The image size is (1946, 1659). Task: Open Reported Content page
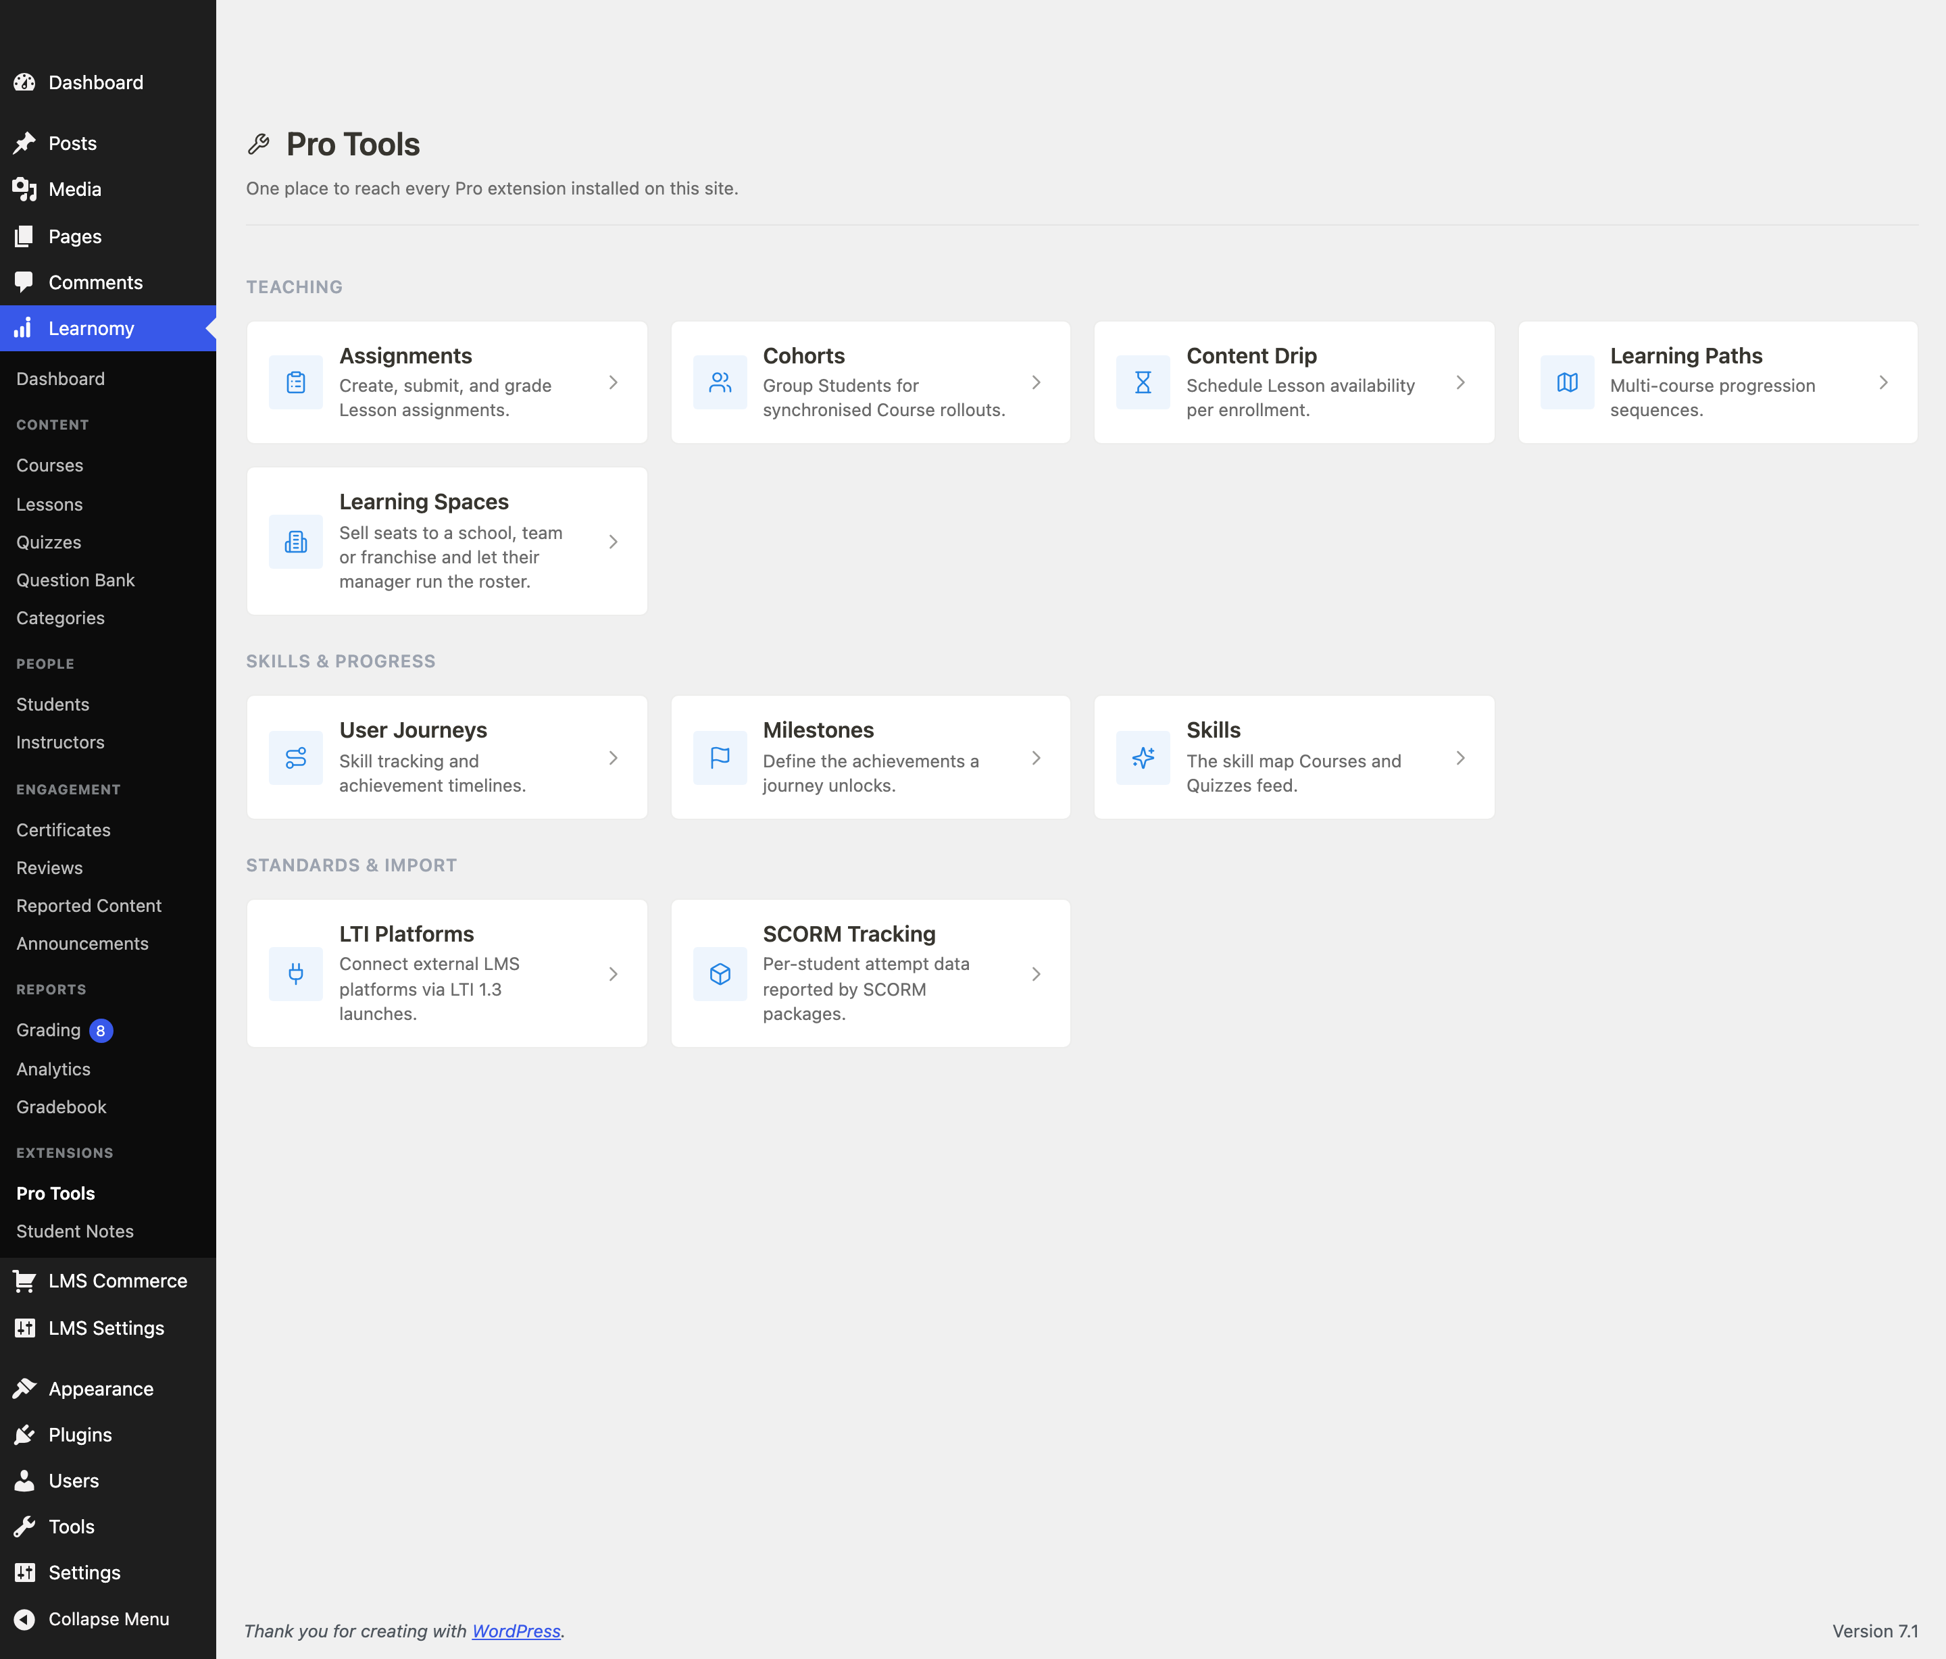click(89, 906)
